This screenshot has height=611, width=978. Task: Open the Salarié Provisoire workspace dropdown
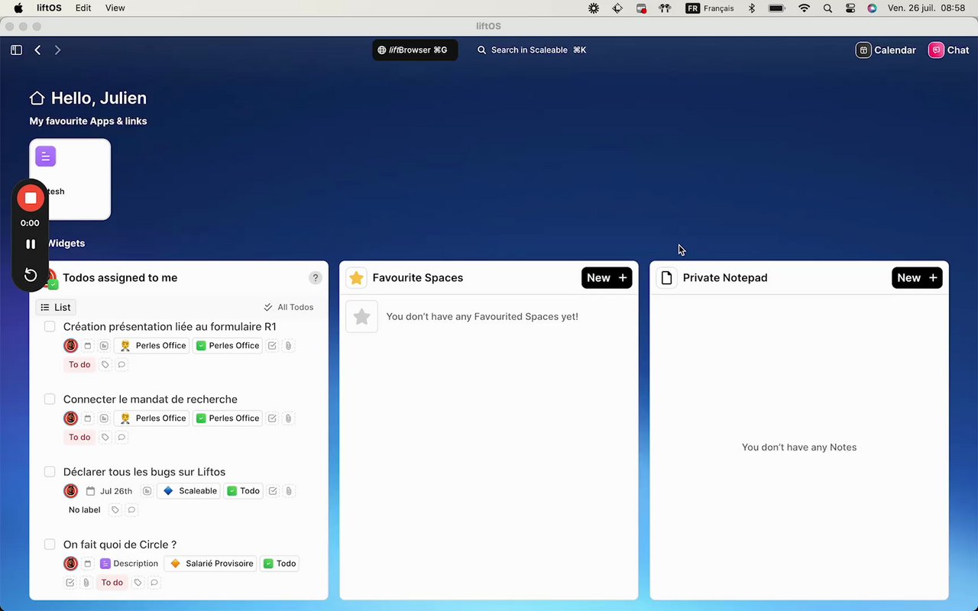tap(212, 564)
